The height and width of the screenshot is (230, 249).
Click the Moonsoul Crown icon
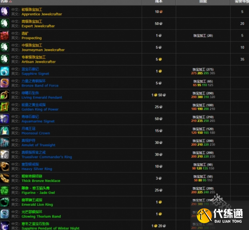[x=5, y=131]
